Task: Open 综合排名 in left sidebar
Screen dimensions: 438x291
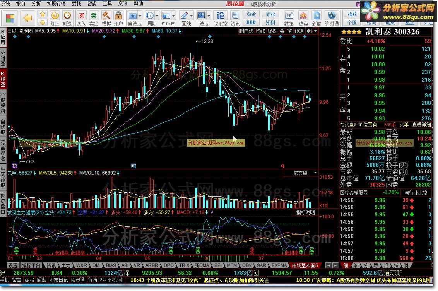Action: [x=3, y=151]
